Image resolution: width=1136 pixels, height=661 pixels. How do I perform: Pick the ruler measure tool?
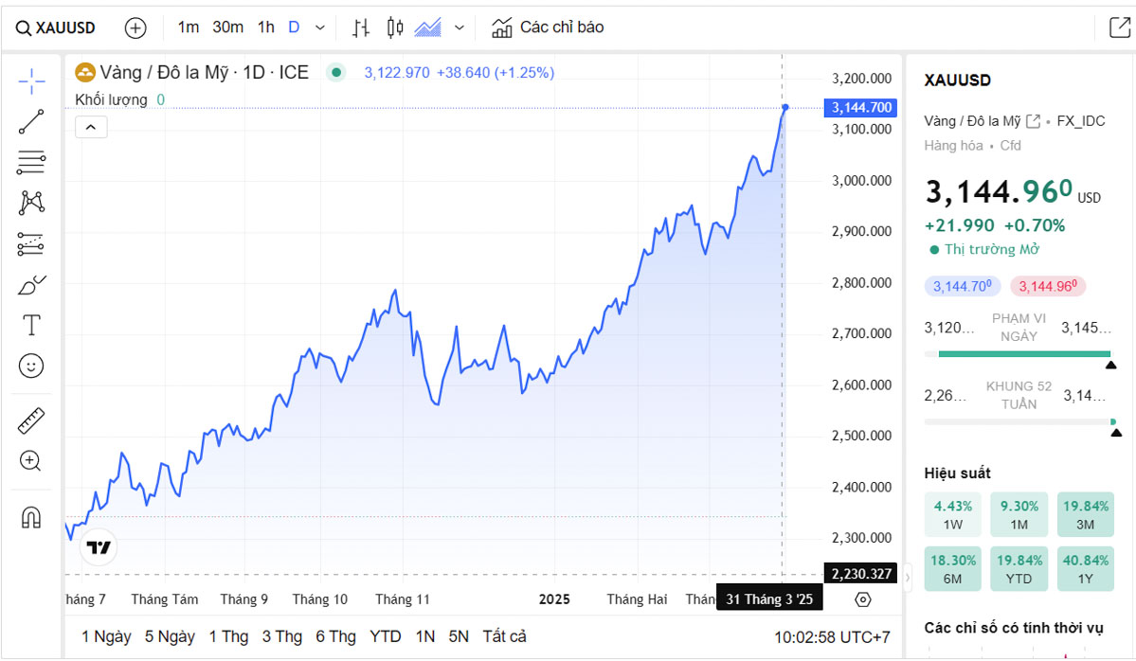[31, 420]
